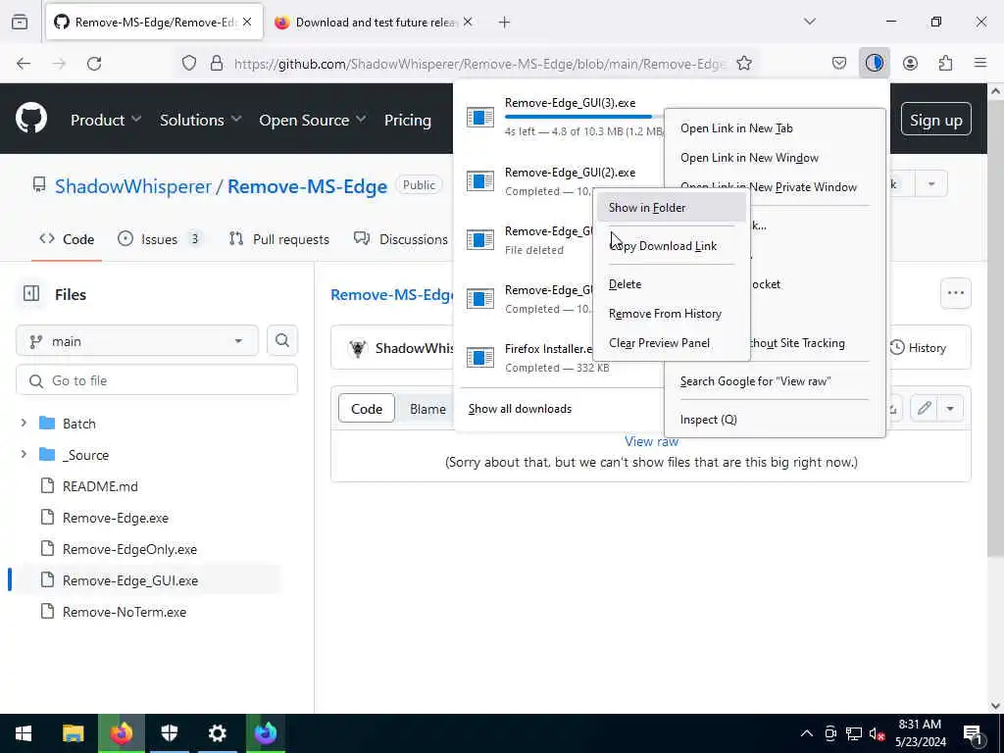Expand the Solutions navigation dropdown
The width and height of the screenshot is (1004, 753).
coord(200,120)
